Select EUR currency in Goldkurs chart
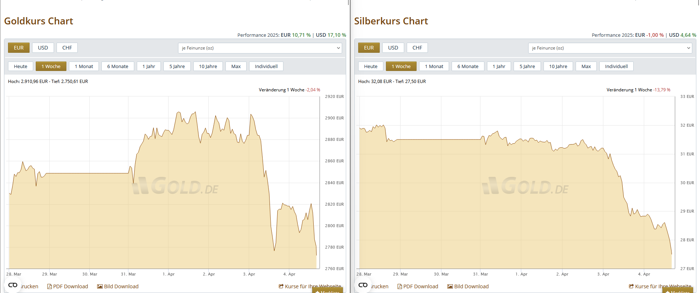This screenshot has width=700, height=293. tap(19, 48)
